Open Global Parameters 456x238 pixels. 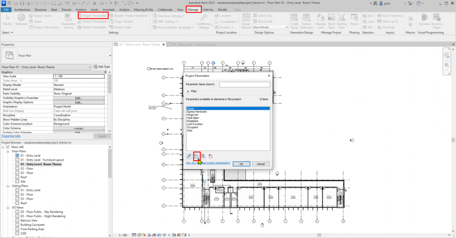coord(92,27)
